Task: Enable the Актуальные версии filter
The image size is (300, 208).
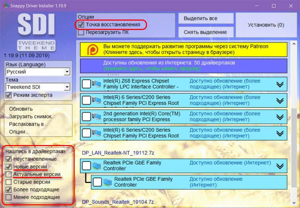Action: click(x=9, y=174)
